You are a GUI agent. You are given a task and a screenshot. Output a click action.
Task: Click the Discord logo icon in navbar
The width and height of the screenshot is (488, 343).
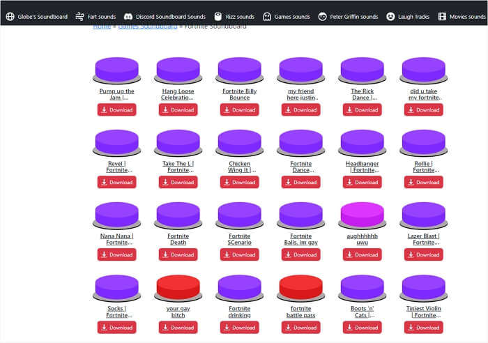pos(128,16)
